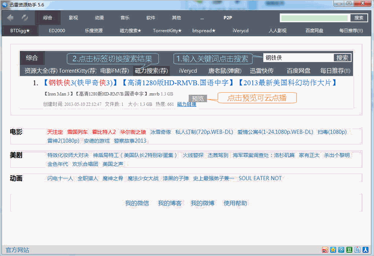Select the btspread★ source tab
This screenshot has height=256, width=374.
[x=204, y=31]
